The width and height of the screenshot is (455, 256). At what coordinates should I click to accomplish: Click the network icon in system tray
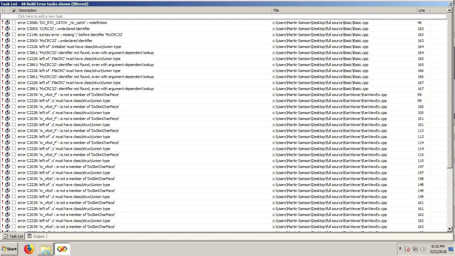415,249
